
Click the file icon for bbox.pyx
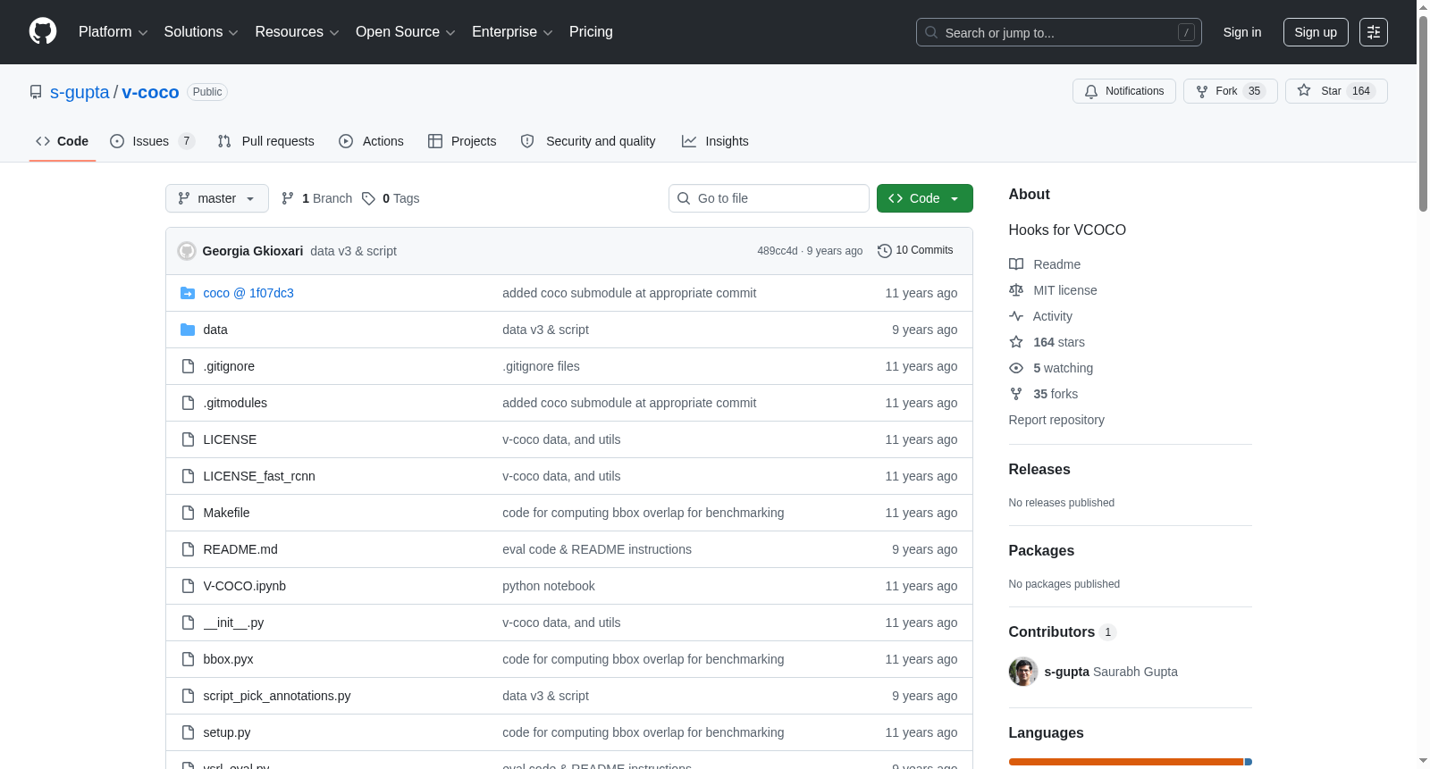tap(188, 659)
